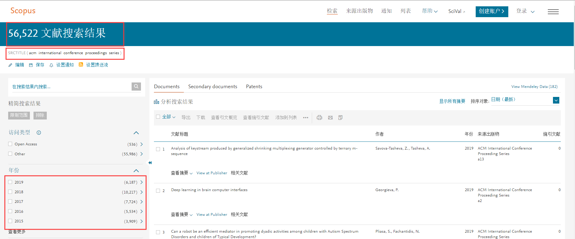Click the 排除 button
This screenshot has height=239, width=575.
point(40,115)
